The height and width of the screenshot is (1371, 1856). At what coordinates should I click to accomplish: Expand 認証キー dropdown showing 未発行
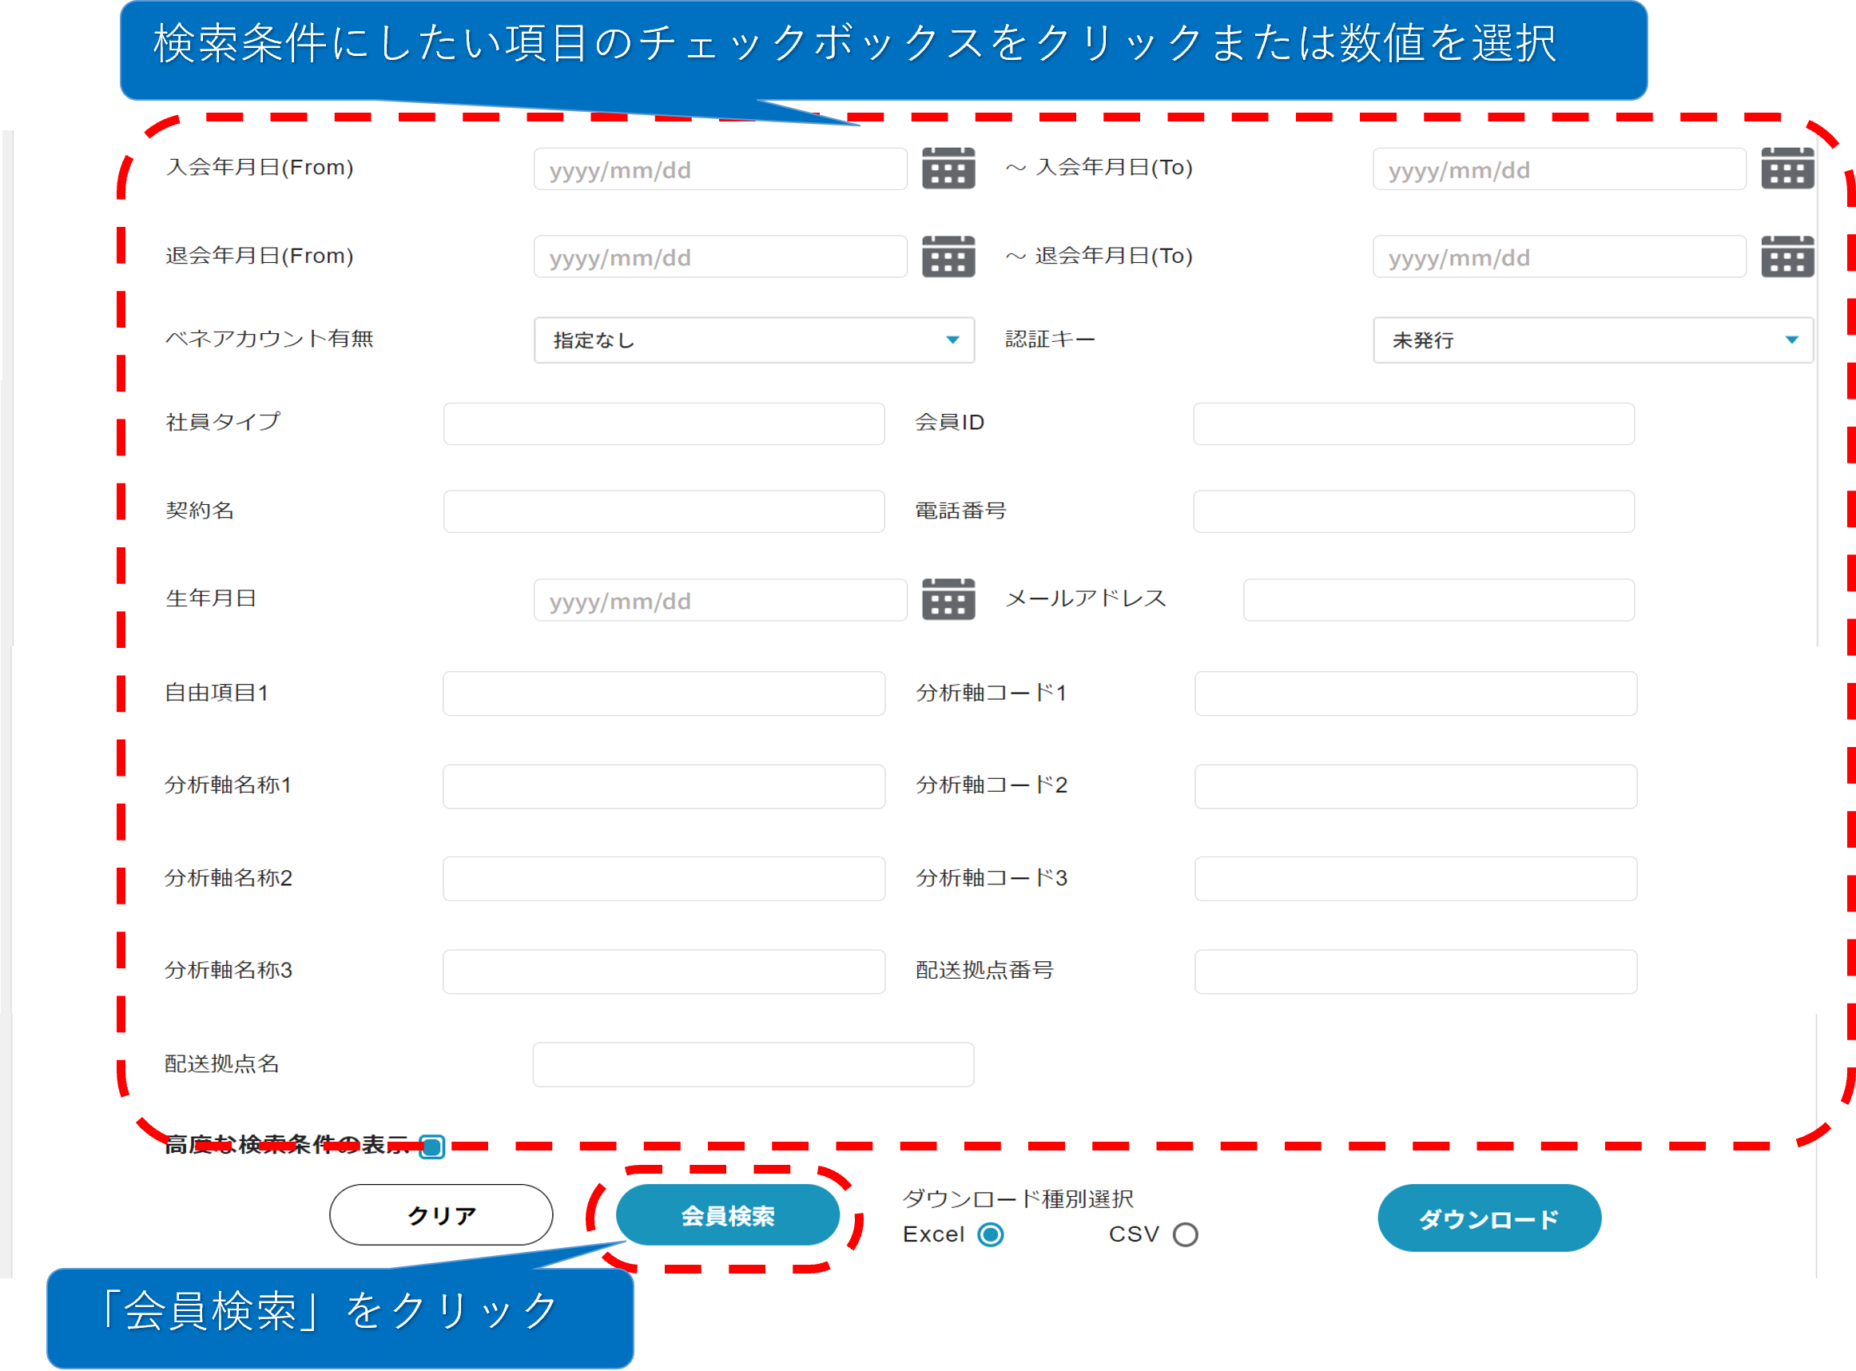click(1592, 340)
